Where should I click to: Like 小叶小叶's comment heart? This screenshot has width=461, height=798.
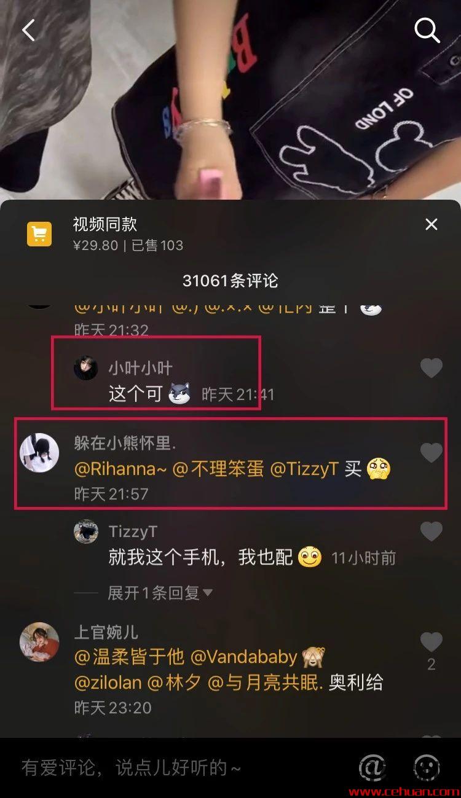(431, 368)
